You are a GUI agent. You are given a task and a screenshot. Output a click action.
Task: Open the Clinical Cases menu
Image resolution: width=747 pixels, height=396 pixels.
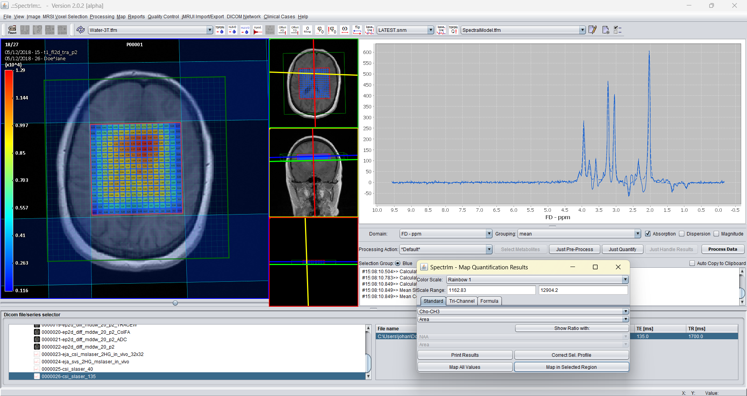coord(279,17)
